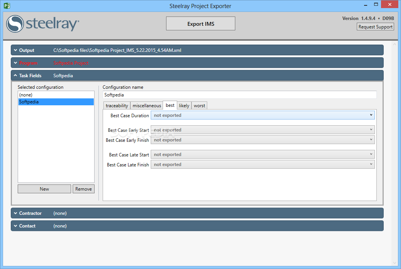Switch to the traceability tab

(x=117, y=106)
